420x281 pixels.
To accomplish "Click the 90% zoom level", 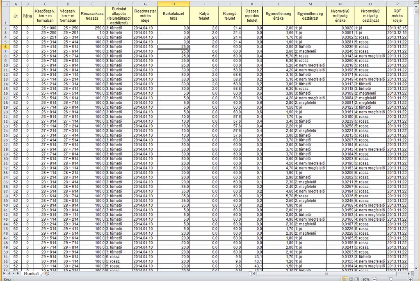I will pos(365,279).
